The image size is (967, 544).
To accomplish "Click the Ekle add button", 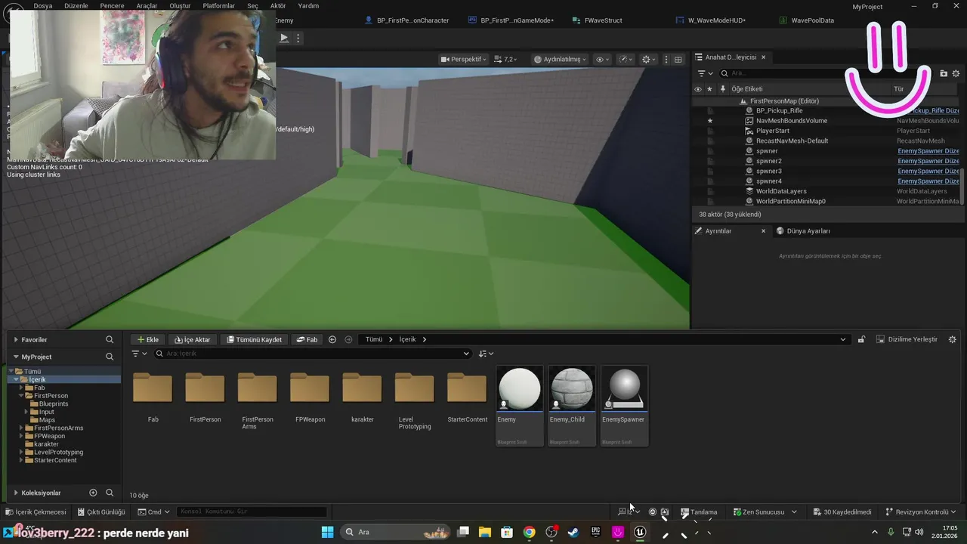I will coord(147,339).
